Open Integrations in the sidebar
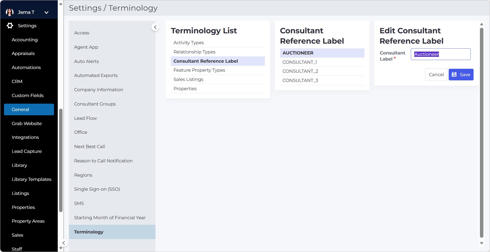Viewport: 490px width, 252px height. pos(25,137)
